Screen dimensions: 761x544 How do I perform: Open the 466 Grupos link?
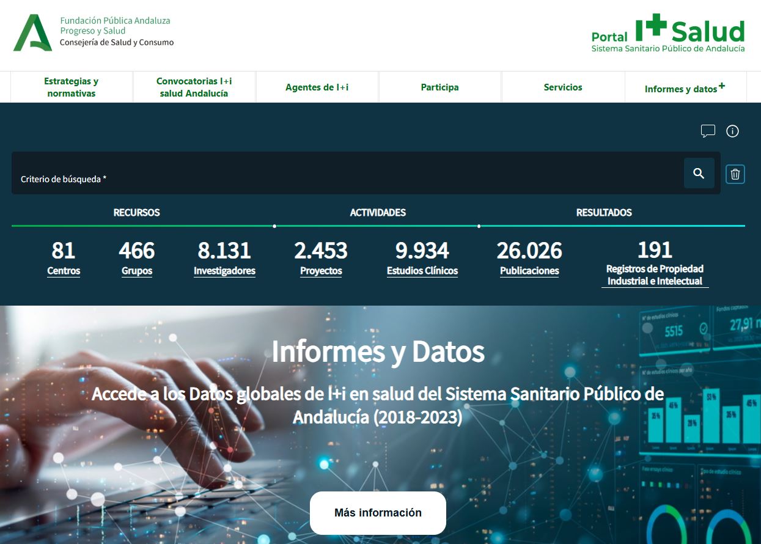coord(137,271)
